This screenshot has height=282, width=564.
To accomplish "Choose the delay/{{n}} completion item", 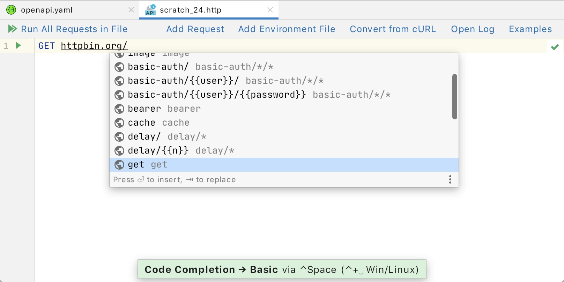I will click(284, 150).
